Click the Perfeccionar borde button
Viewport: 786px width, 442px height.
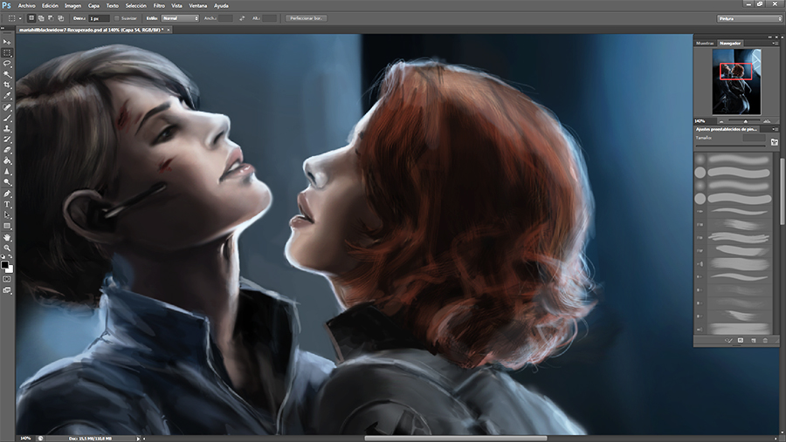tap(306, 18)
